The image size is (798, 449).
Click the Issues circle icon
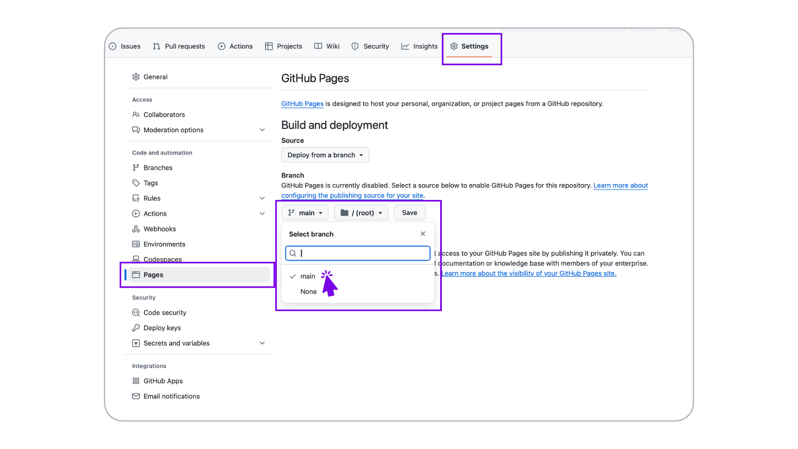(113, 46)
